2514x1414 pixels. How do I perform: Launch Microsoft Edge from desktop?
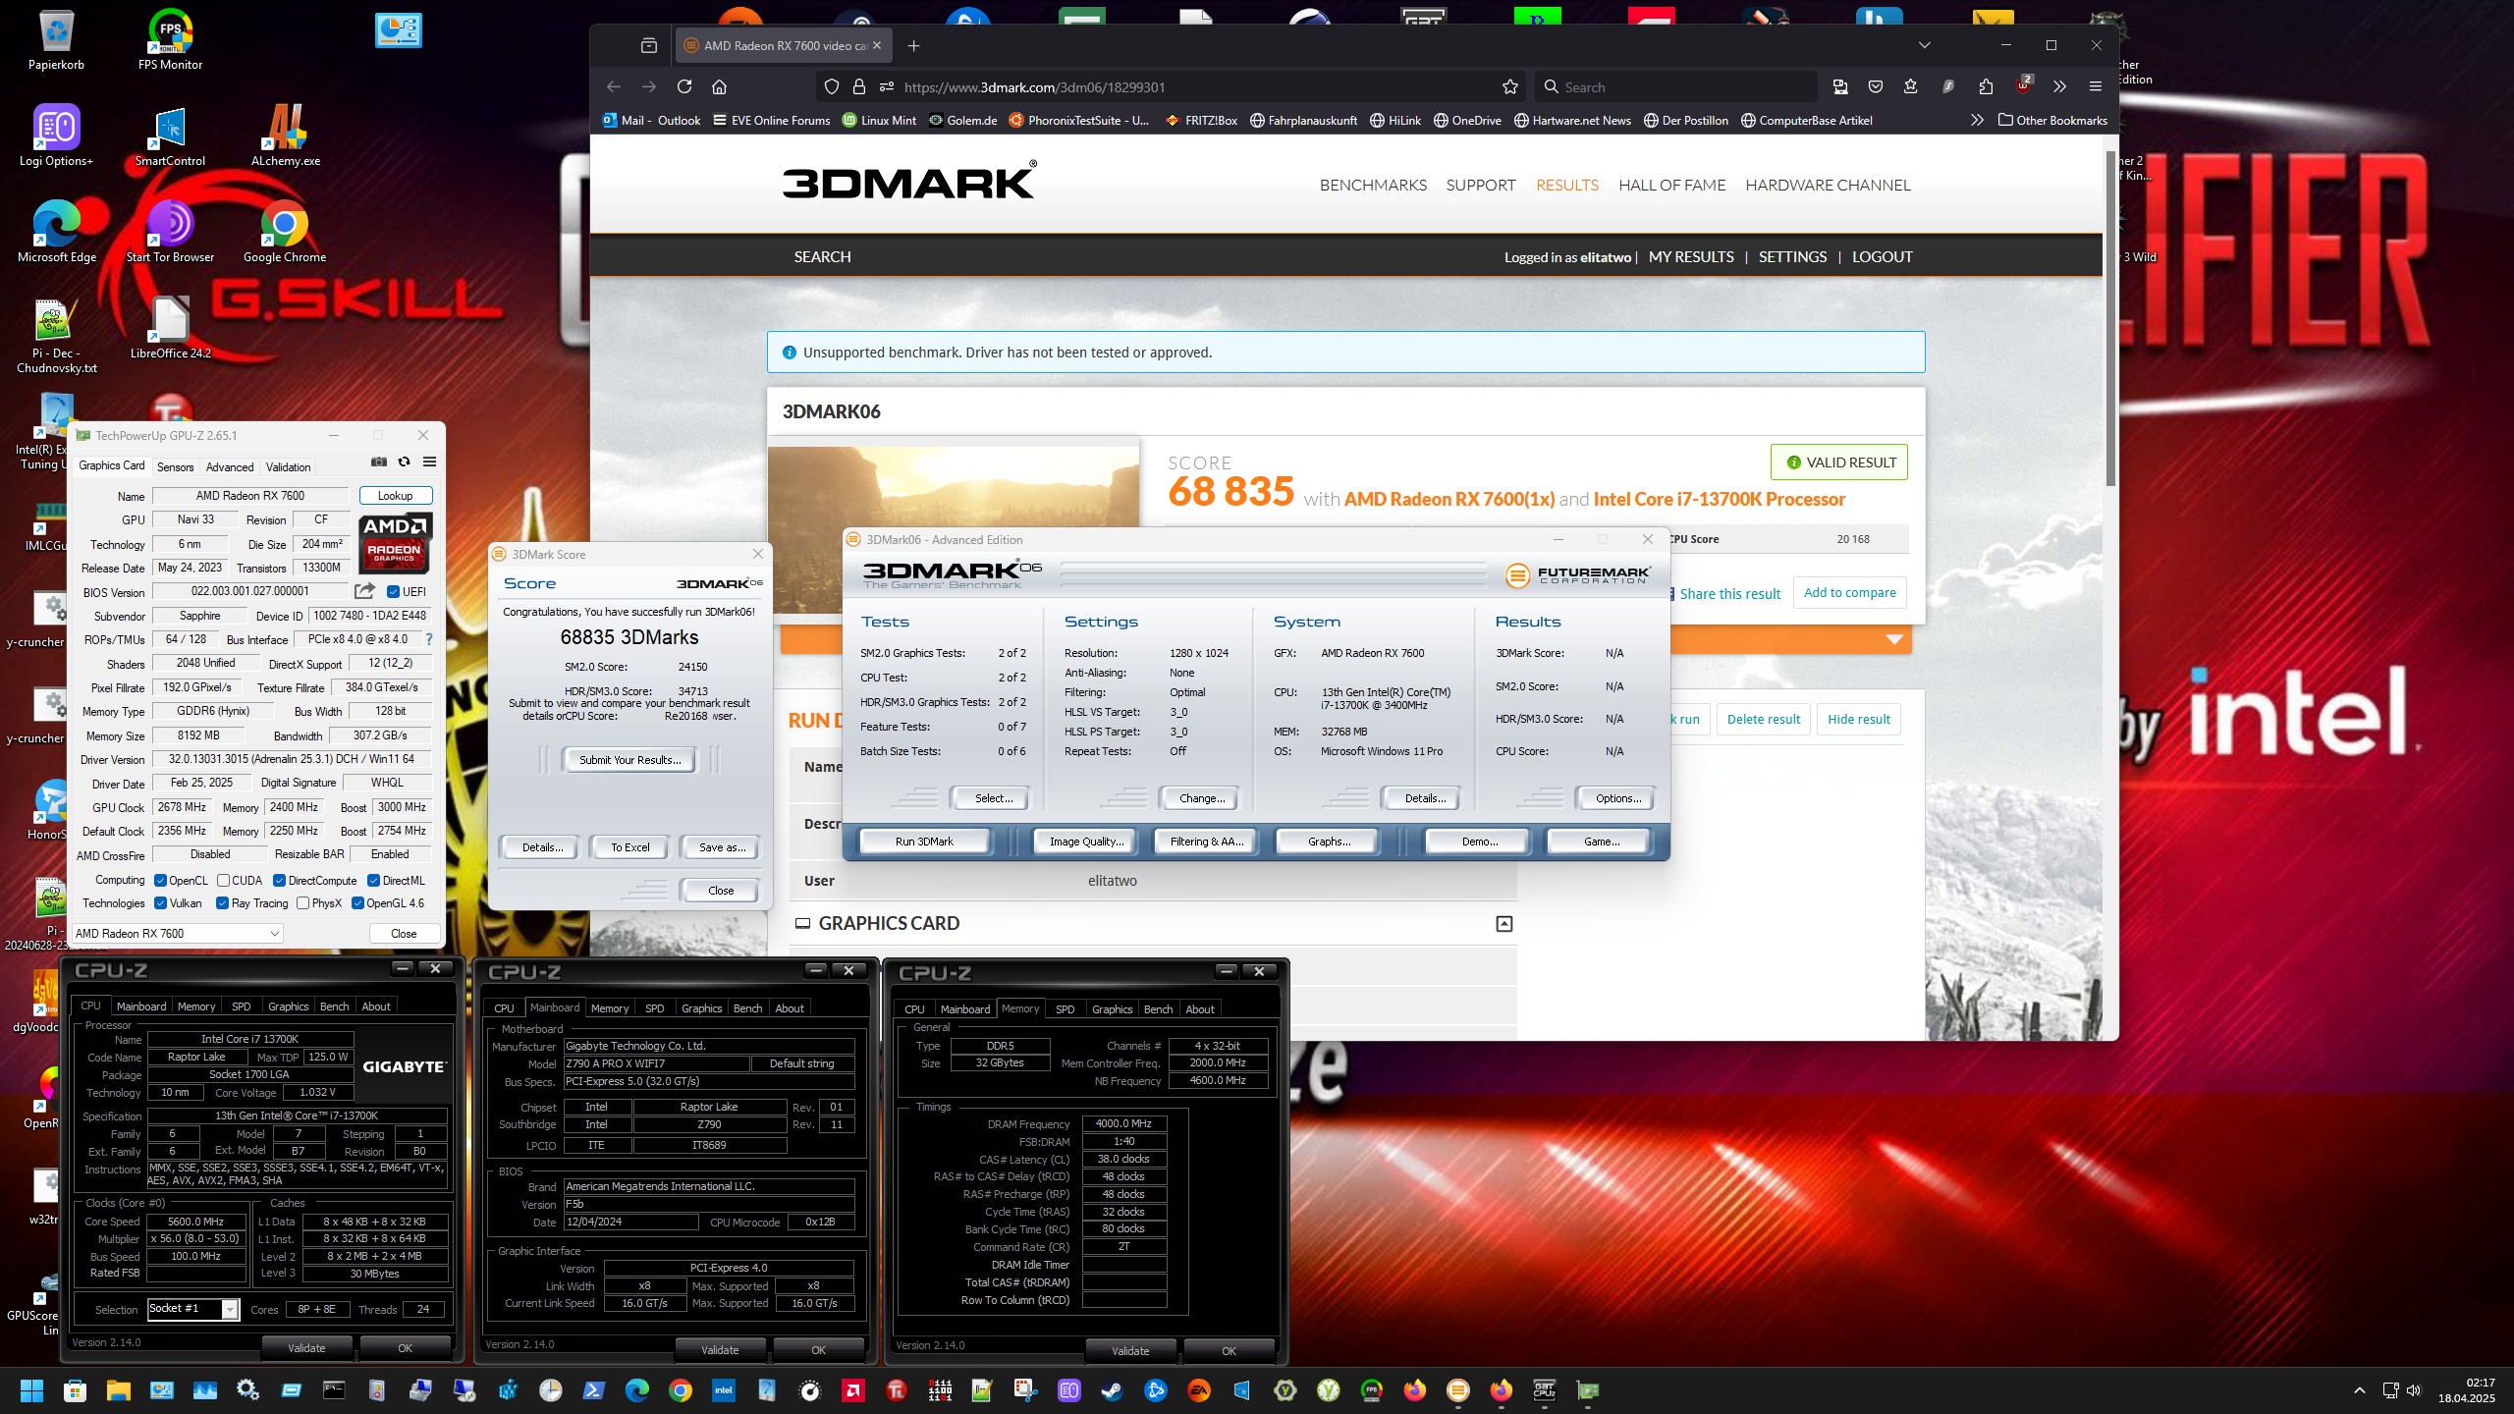(x=56, y=232)
